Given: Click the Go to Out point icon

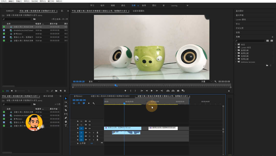Looking at the screenshot, I should point(162,91).
